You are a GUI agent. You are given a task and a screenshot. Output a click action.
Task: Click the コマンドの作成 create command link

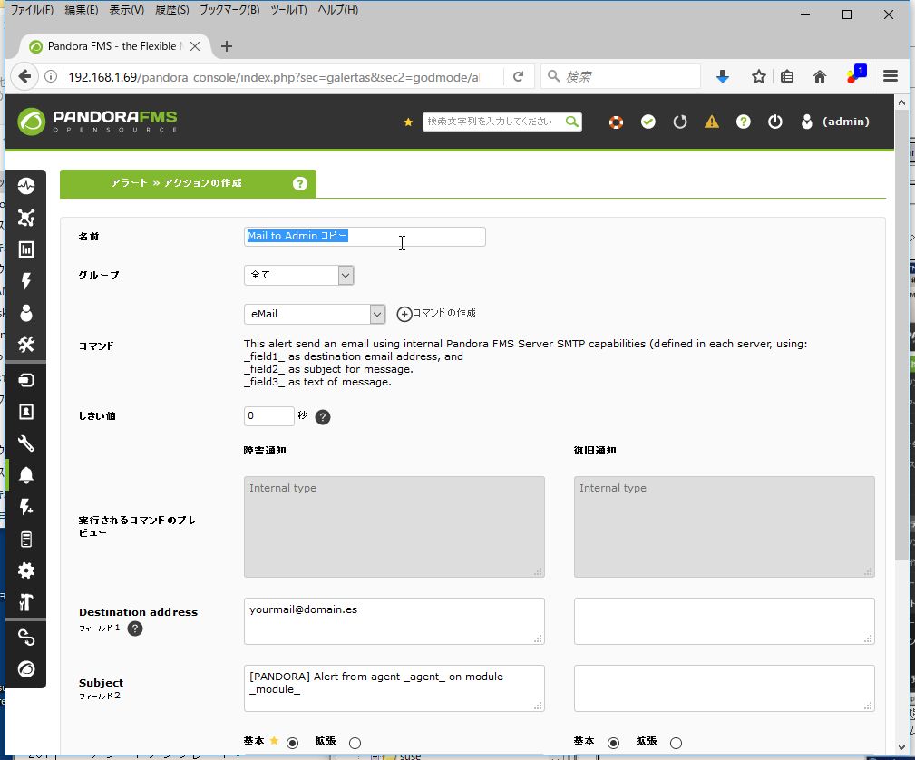tap(436, 314)
